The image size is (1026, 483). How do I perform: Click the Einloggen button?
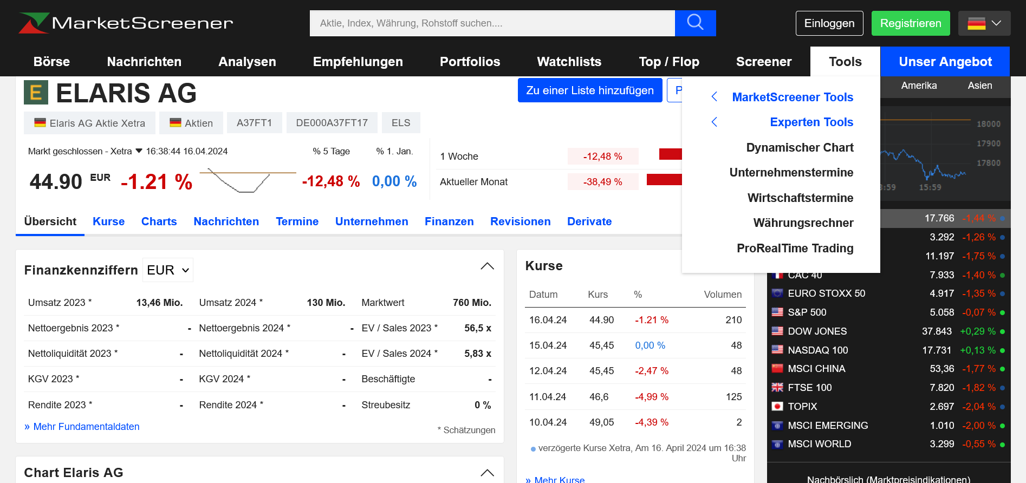click(829, 23)
